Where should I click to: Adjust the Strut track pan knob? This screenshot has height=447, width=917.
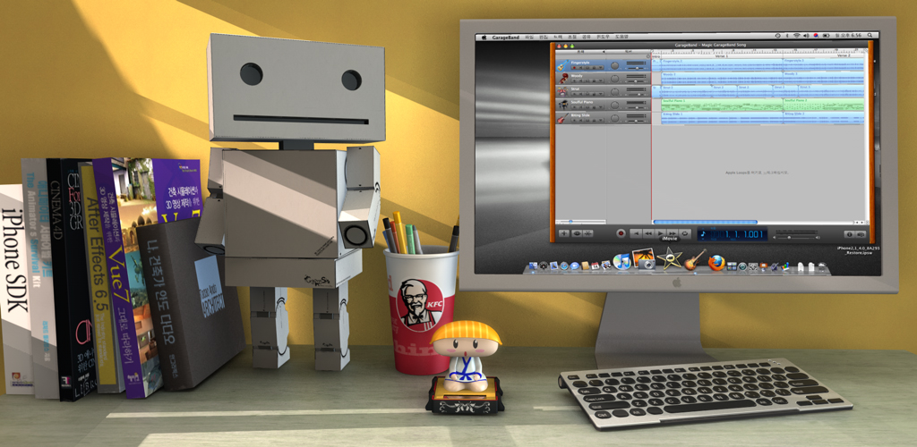click(614, 91)
